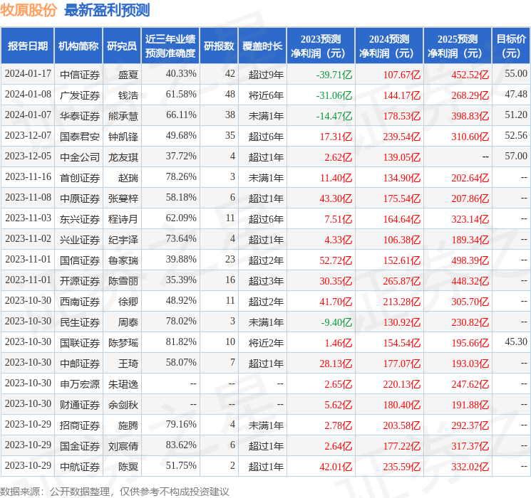531x498 pixels.
Task: Click target price 45.30
Action: click(x=516, y=341)
